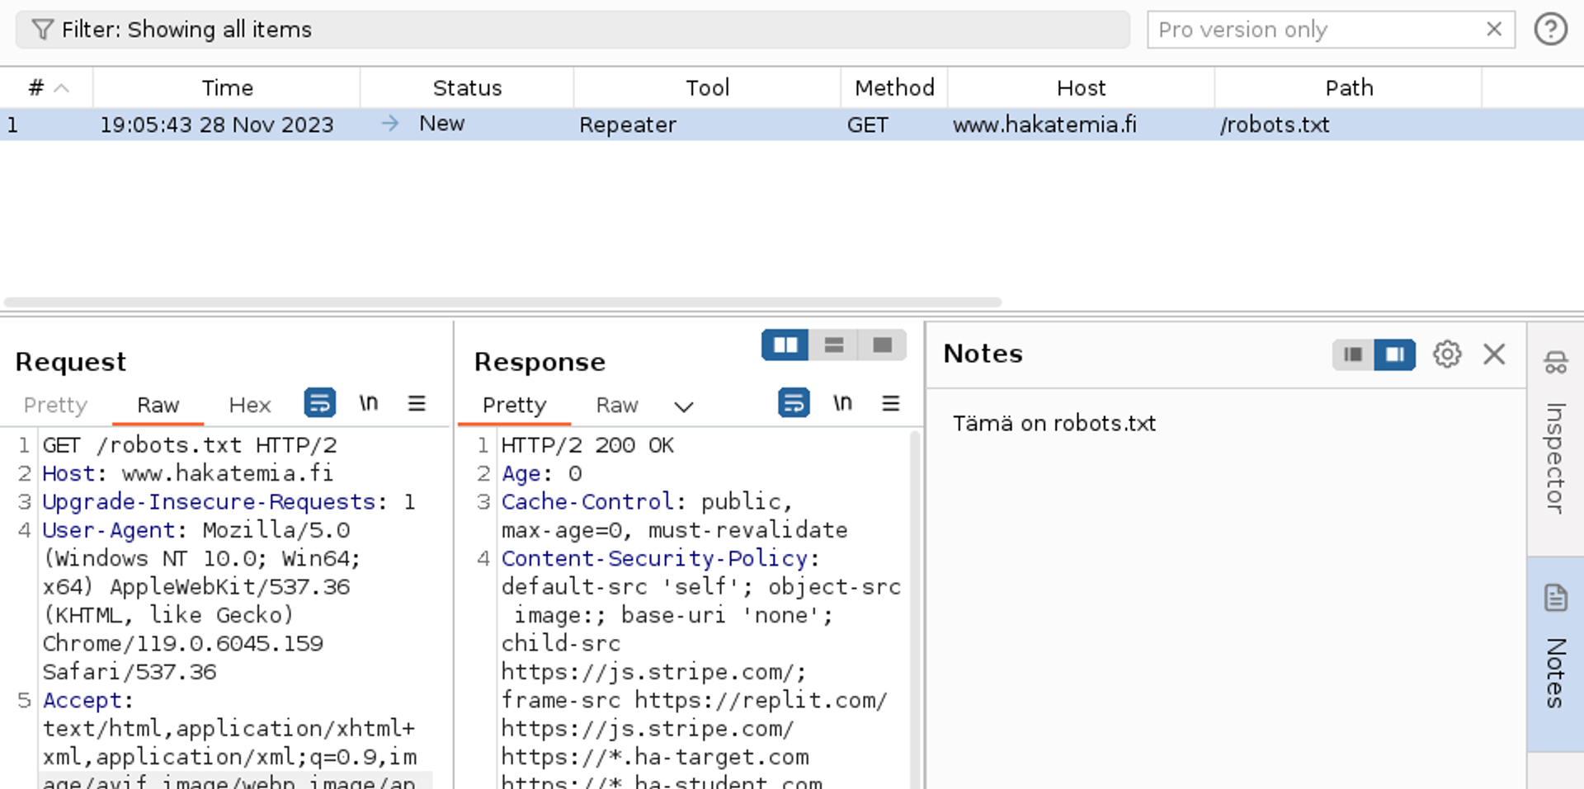Switch Request view to the Hex tab

[249, 405]
